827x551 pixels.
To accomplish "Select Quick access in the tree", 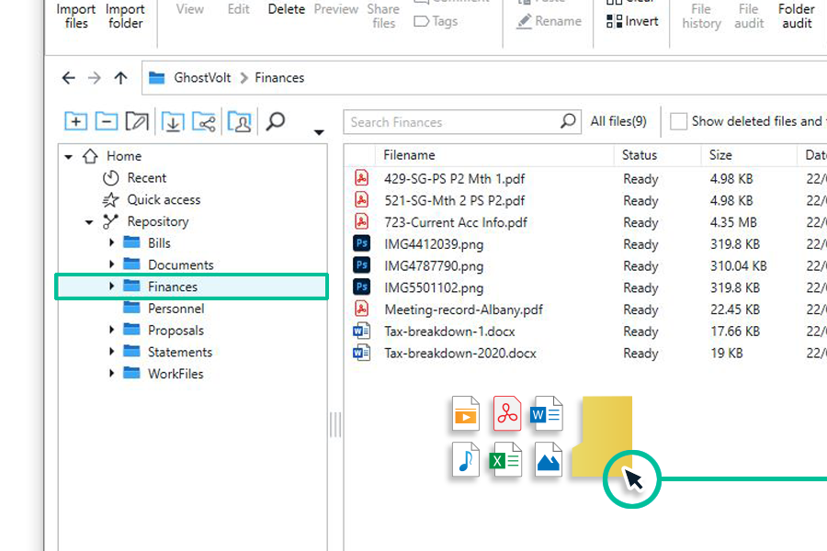I will [x=164, y=200].
